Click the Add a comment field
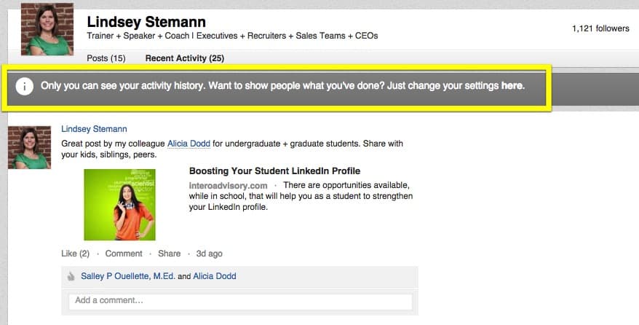This screenshot has width=639, height=325. click(240, 301)
